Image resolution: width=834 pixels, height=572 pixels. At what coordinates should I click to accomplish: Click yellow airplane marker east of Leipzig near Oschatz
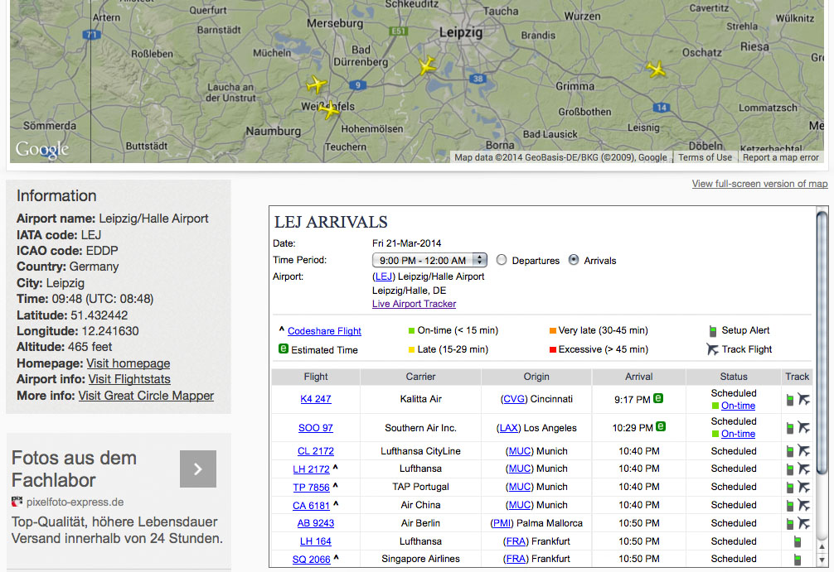pos(657,70)
